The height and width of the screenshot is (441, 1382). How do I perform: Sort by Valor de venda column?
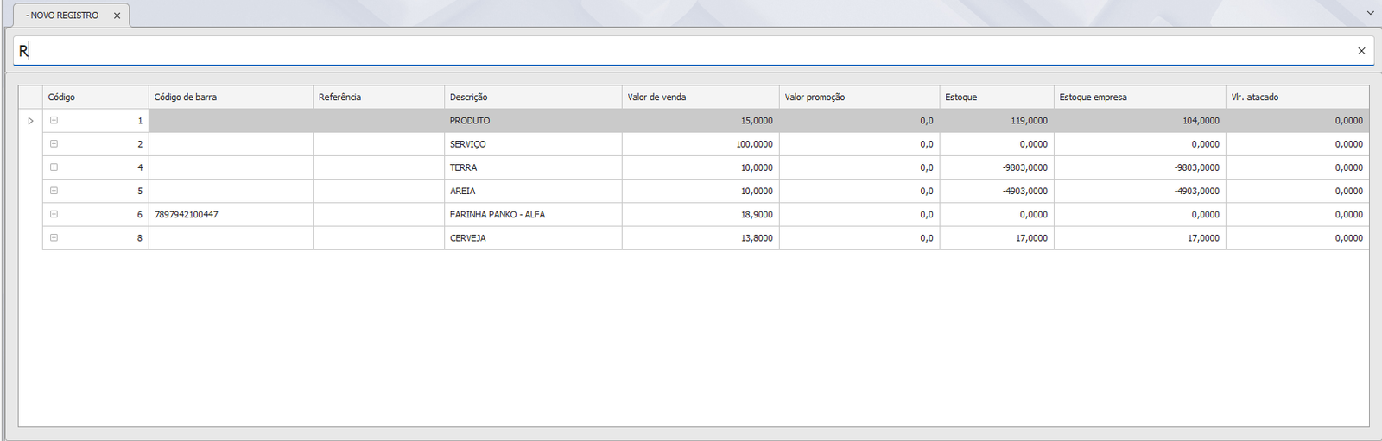click(x=701, y=97)
